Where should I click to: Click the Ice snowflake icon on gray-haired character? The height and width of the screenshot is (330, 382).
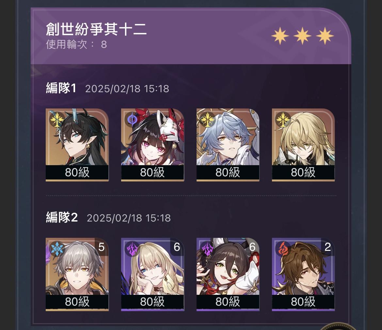tap(57, 249)
